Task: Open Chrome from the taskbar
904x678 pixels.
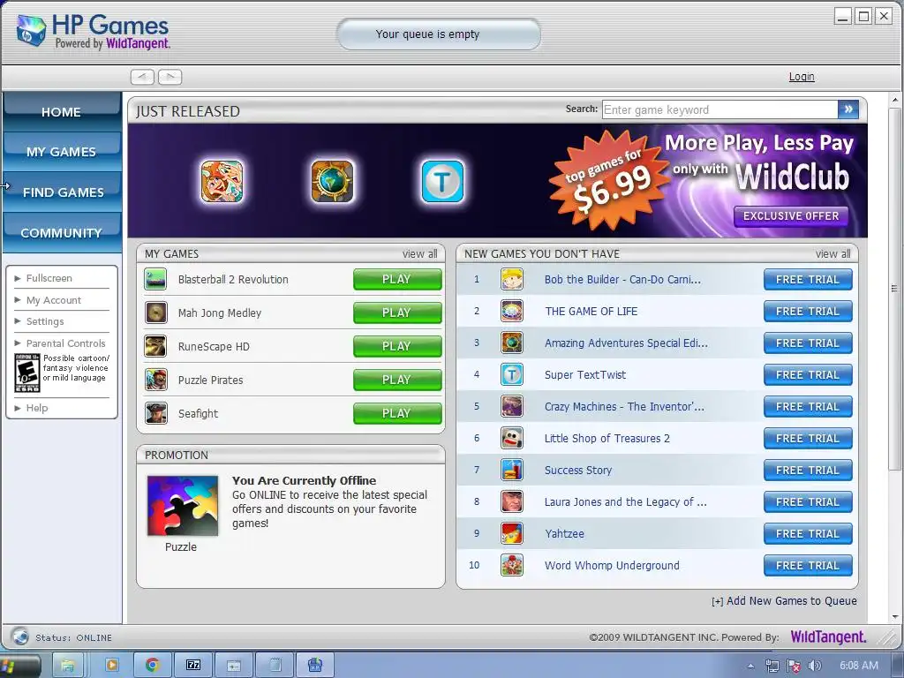Action: (152, 665)
